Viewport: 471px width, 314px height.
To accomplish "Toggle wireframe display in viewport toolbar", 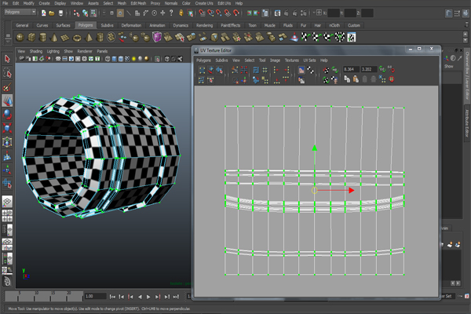I will [x=108, y=59].
